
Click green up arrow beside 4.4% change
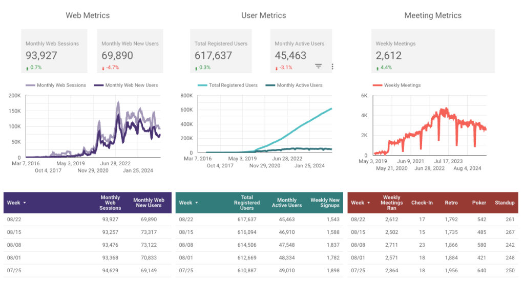pyautogui.click(x=378, y=68)
